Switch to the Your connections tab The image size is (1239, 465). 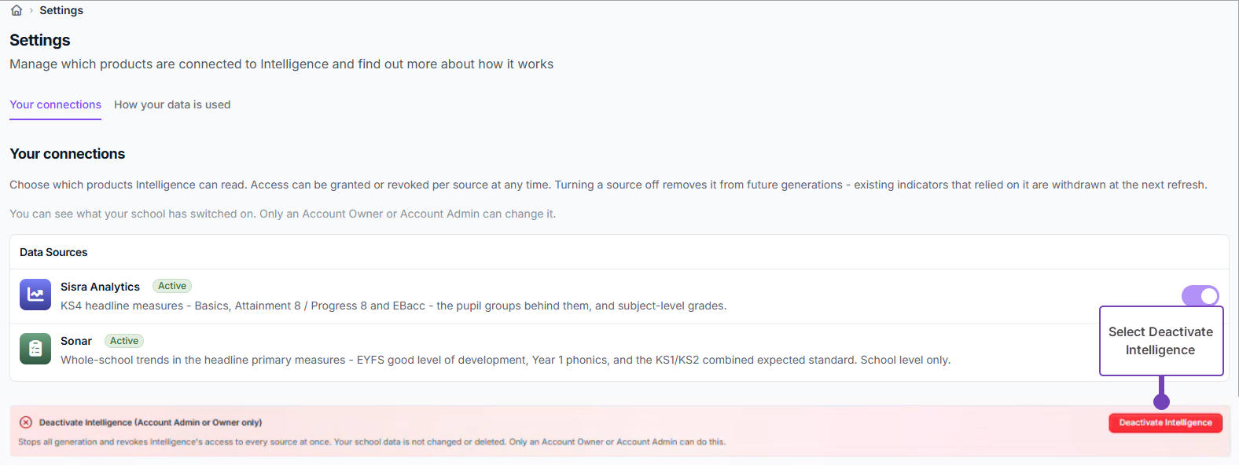pos(55,104)
